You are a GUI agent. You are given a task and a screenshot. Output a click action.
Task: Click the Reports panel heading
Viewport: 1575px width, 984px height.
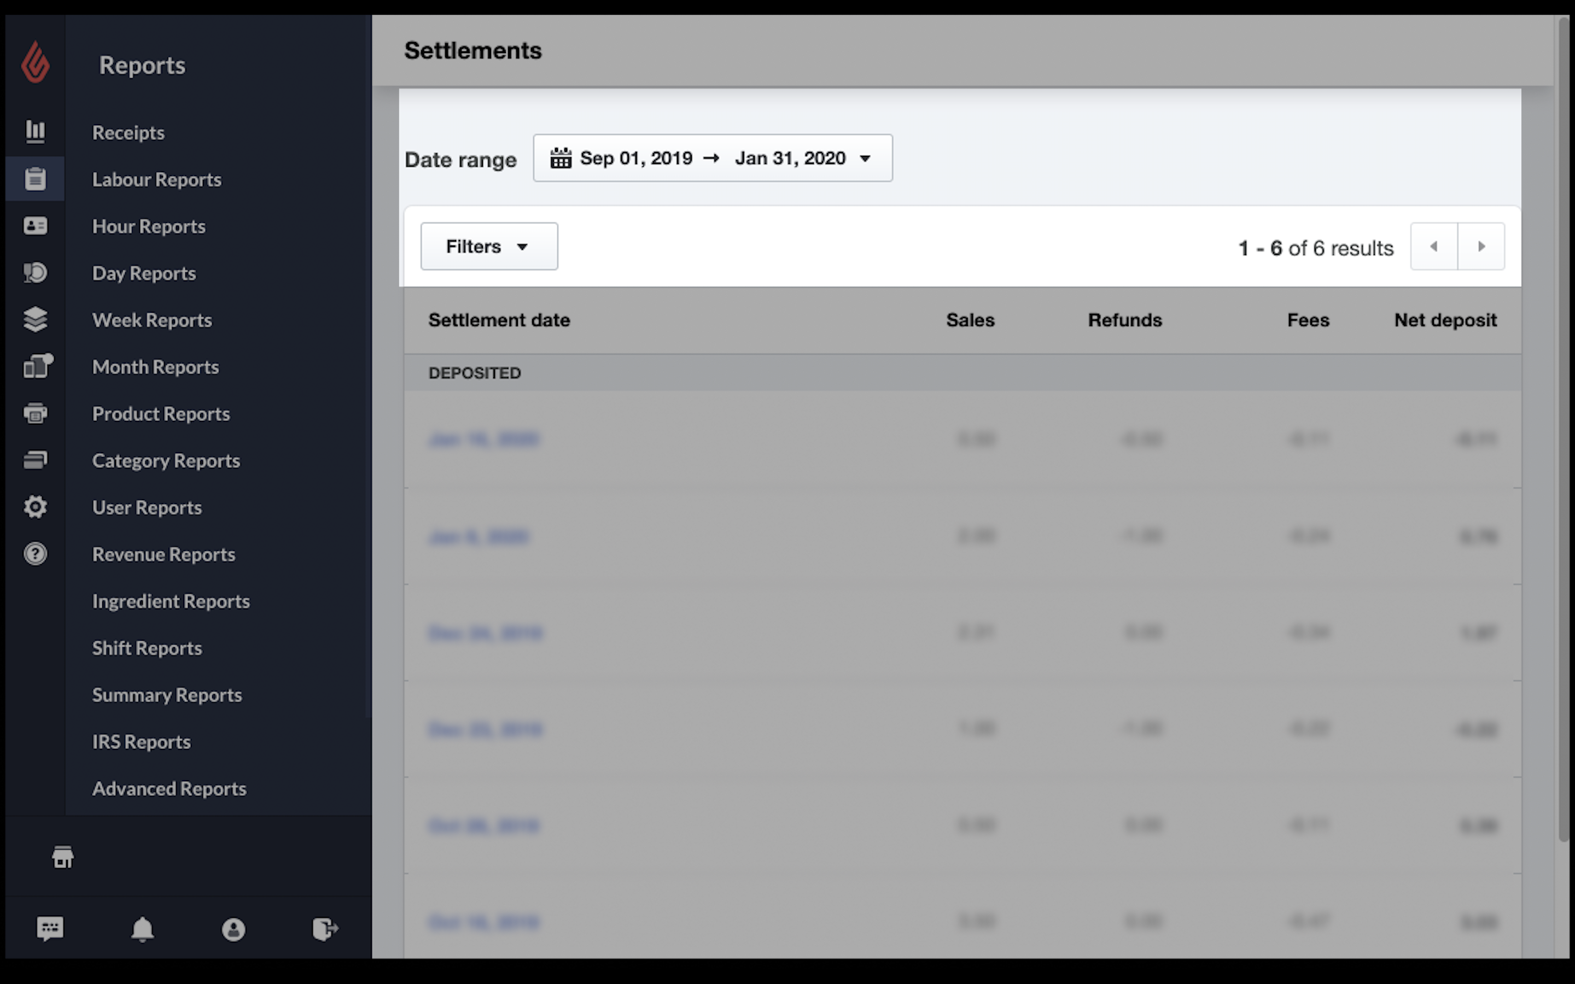(142, 65)
